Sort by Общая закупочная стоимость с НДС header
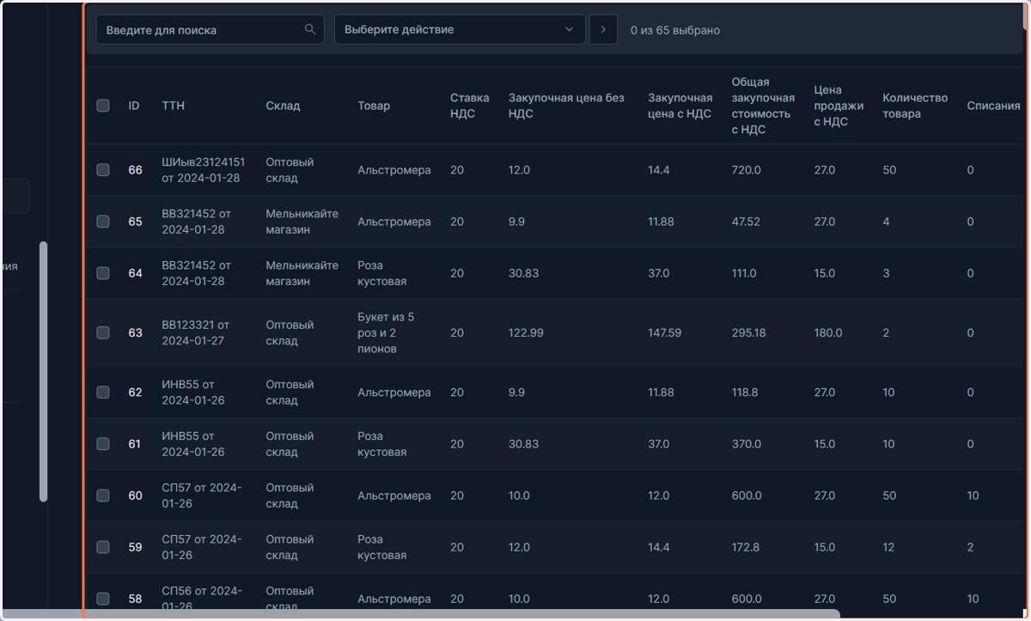 coord(763,106)
